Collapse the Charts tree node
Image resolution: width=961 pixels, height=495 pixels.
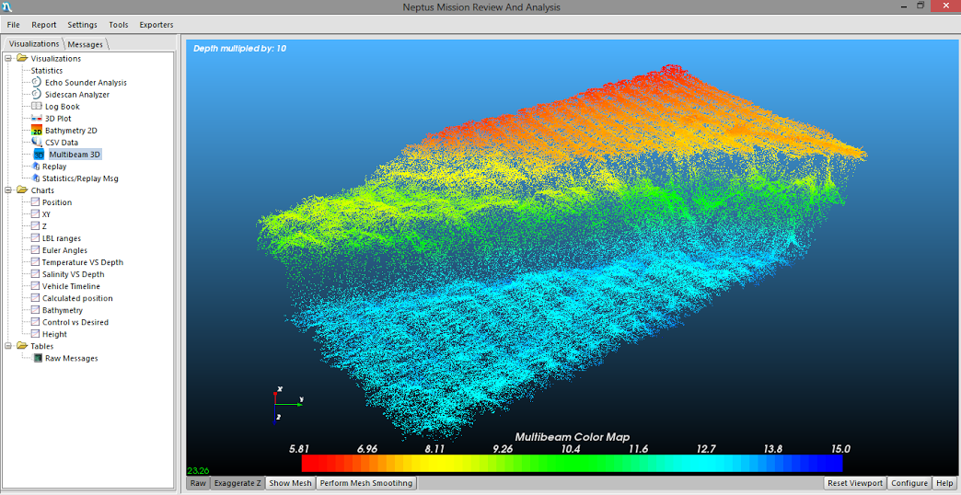(x=8, y=190)
